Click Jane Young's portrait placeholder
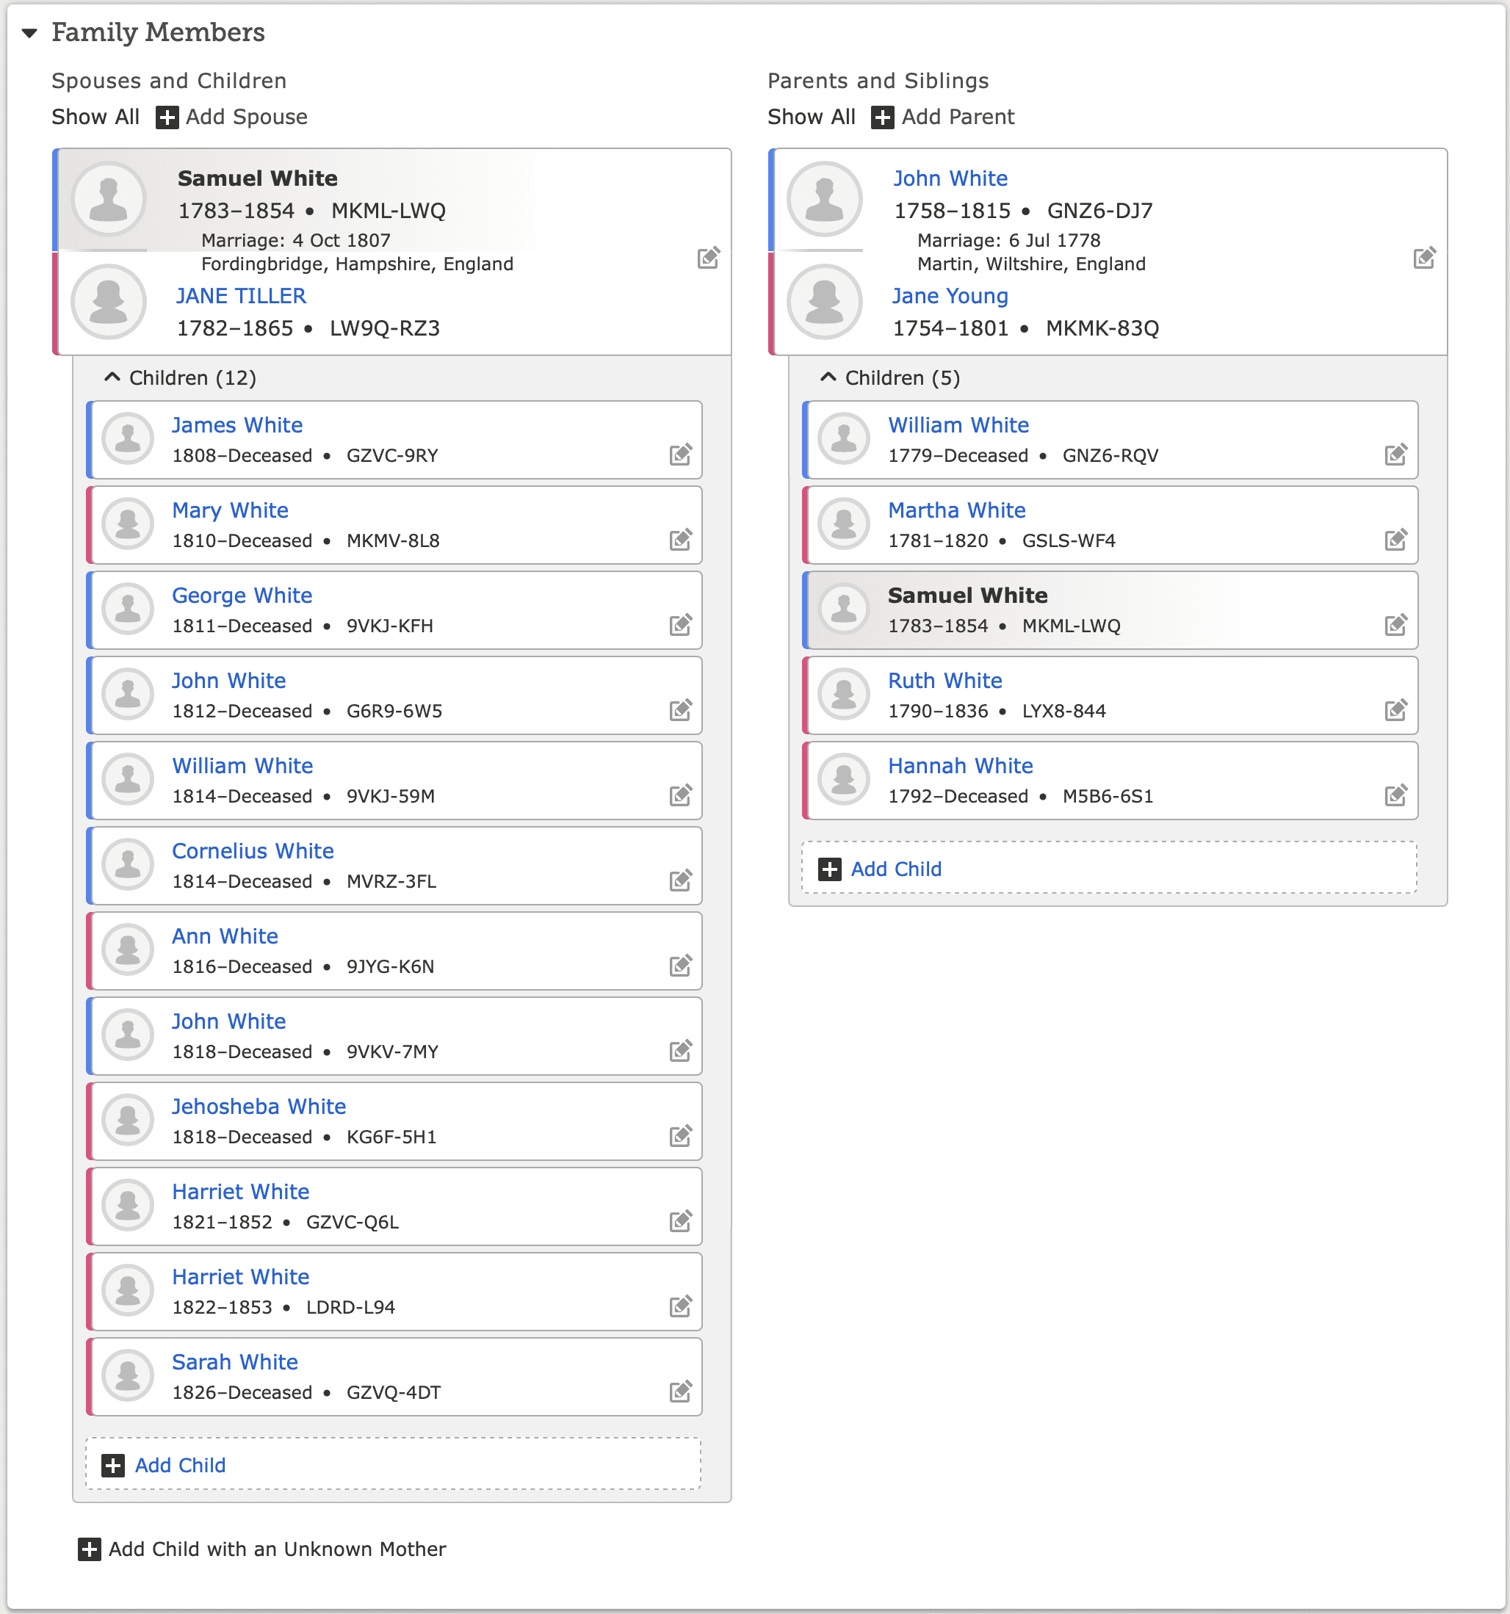Screen dimensions: 1510x1614 pos(824,301)
